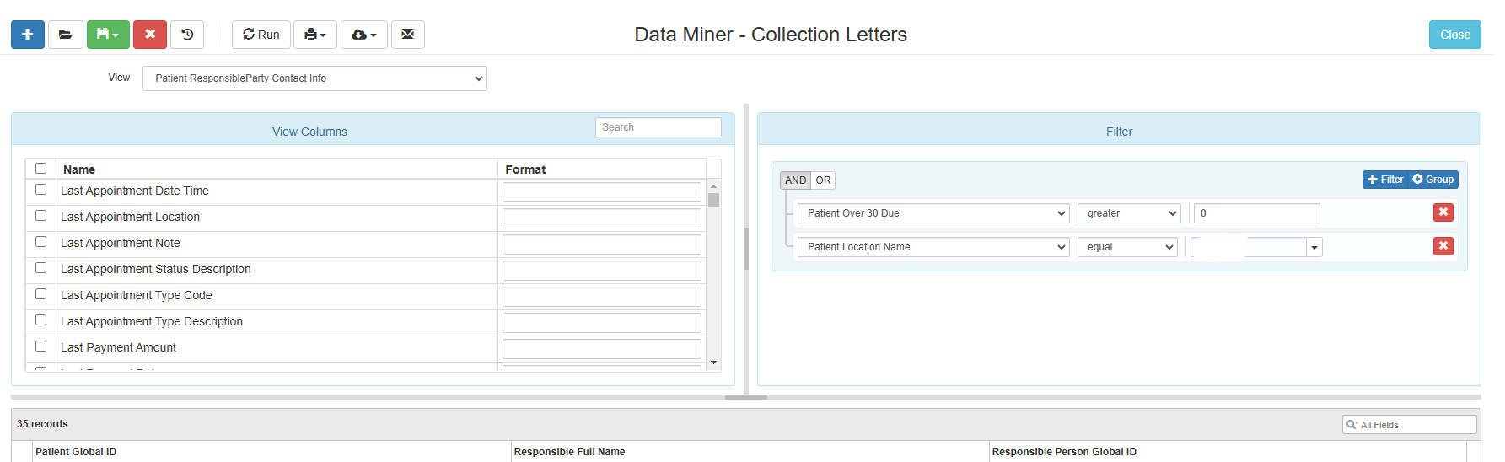Viewport: 1505px width, 462px height.
Task: Open the folder icon to load query
Action: click(x=66, y=35)
